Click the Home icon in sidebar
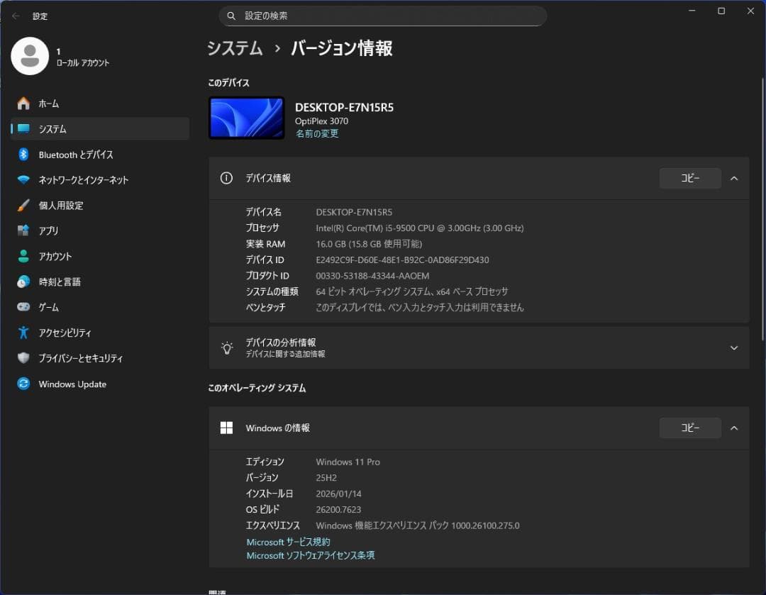Image resolution: width=766 pixels, height=595 pixels. (23, 104)
